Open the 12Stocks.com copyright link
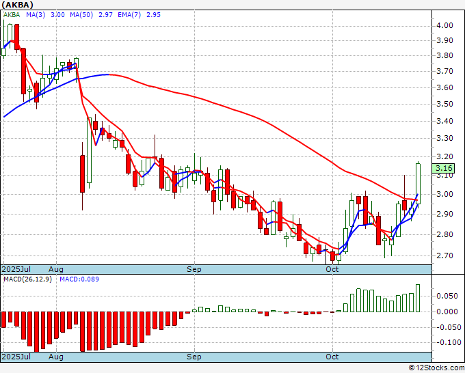Screen dimensions: 465x373 point(436,368)
